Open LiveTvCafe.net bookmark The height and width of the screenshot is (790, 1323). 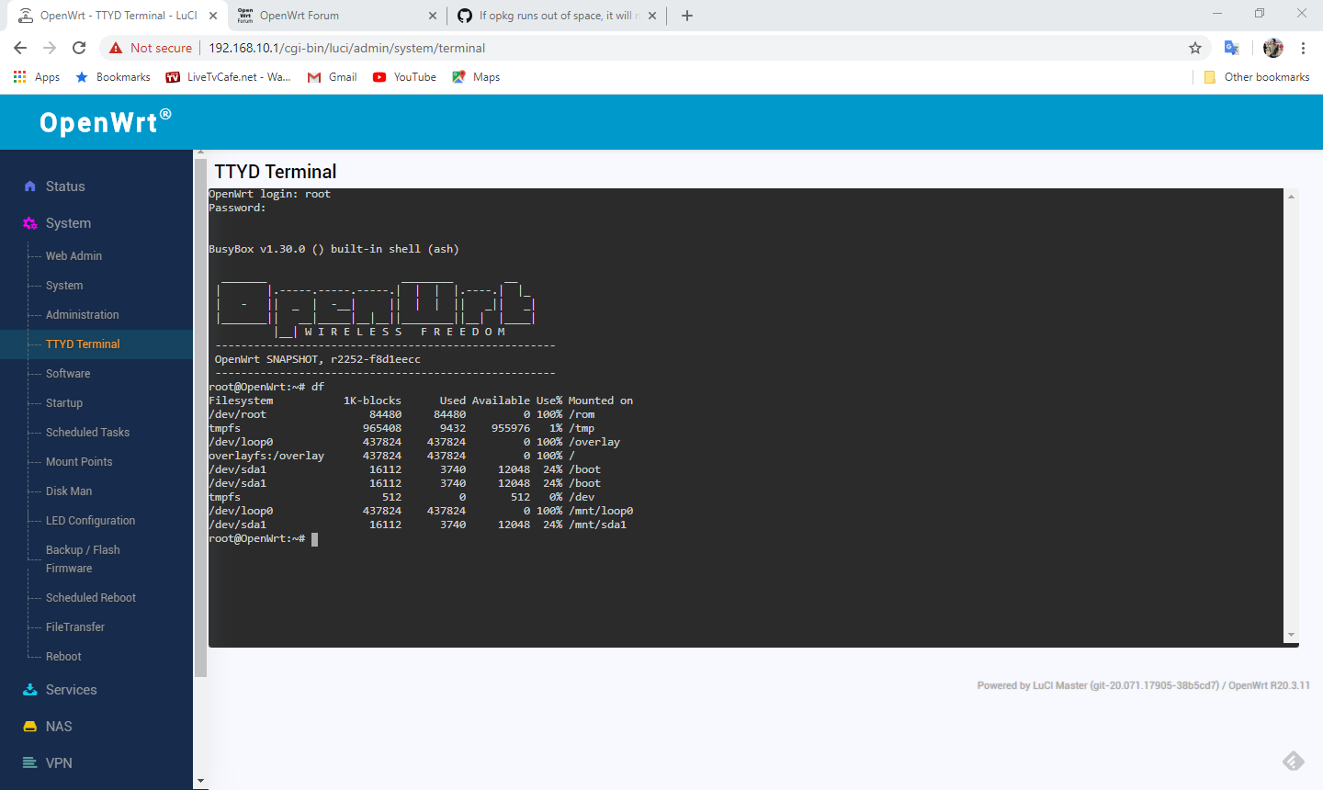[x=228, y=77]
